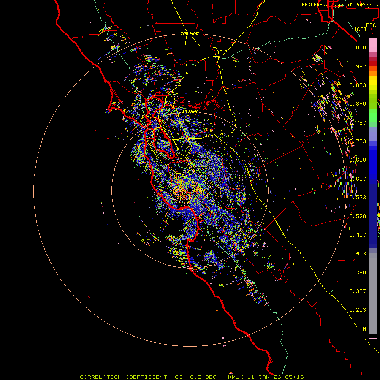Click the 0.520 scale value

(x=358, y=217)
